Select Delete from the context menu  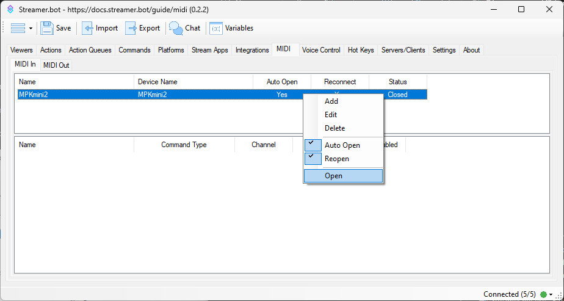[x=334, y=128]
